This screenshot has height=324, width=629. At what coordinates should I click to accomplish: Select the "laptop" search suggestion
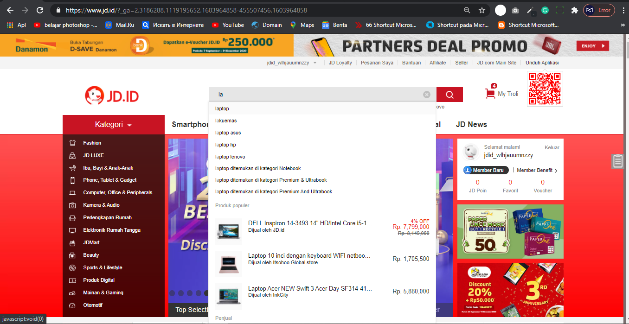pos(322,108)
